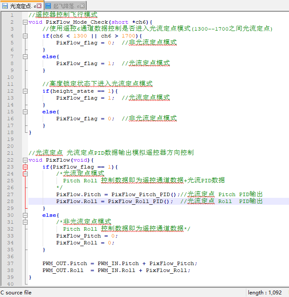
Task: Collapse the if(PixFlow_flag == 1) red fold marker
Action: (x=25, y=167)
